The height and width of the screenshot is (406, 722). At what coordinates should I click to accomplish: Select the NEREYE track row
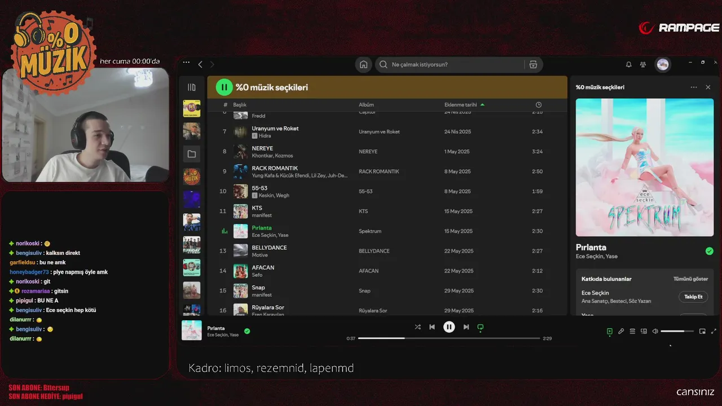[x=386, y=152]
